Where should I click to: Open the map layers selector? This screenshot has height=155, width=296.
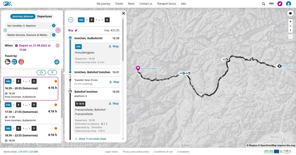[290, 13]
